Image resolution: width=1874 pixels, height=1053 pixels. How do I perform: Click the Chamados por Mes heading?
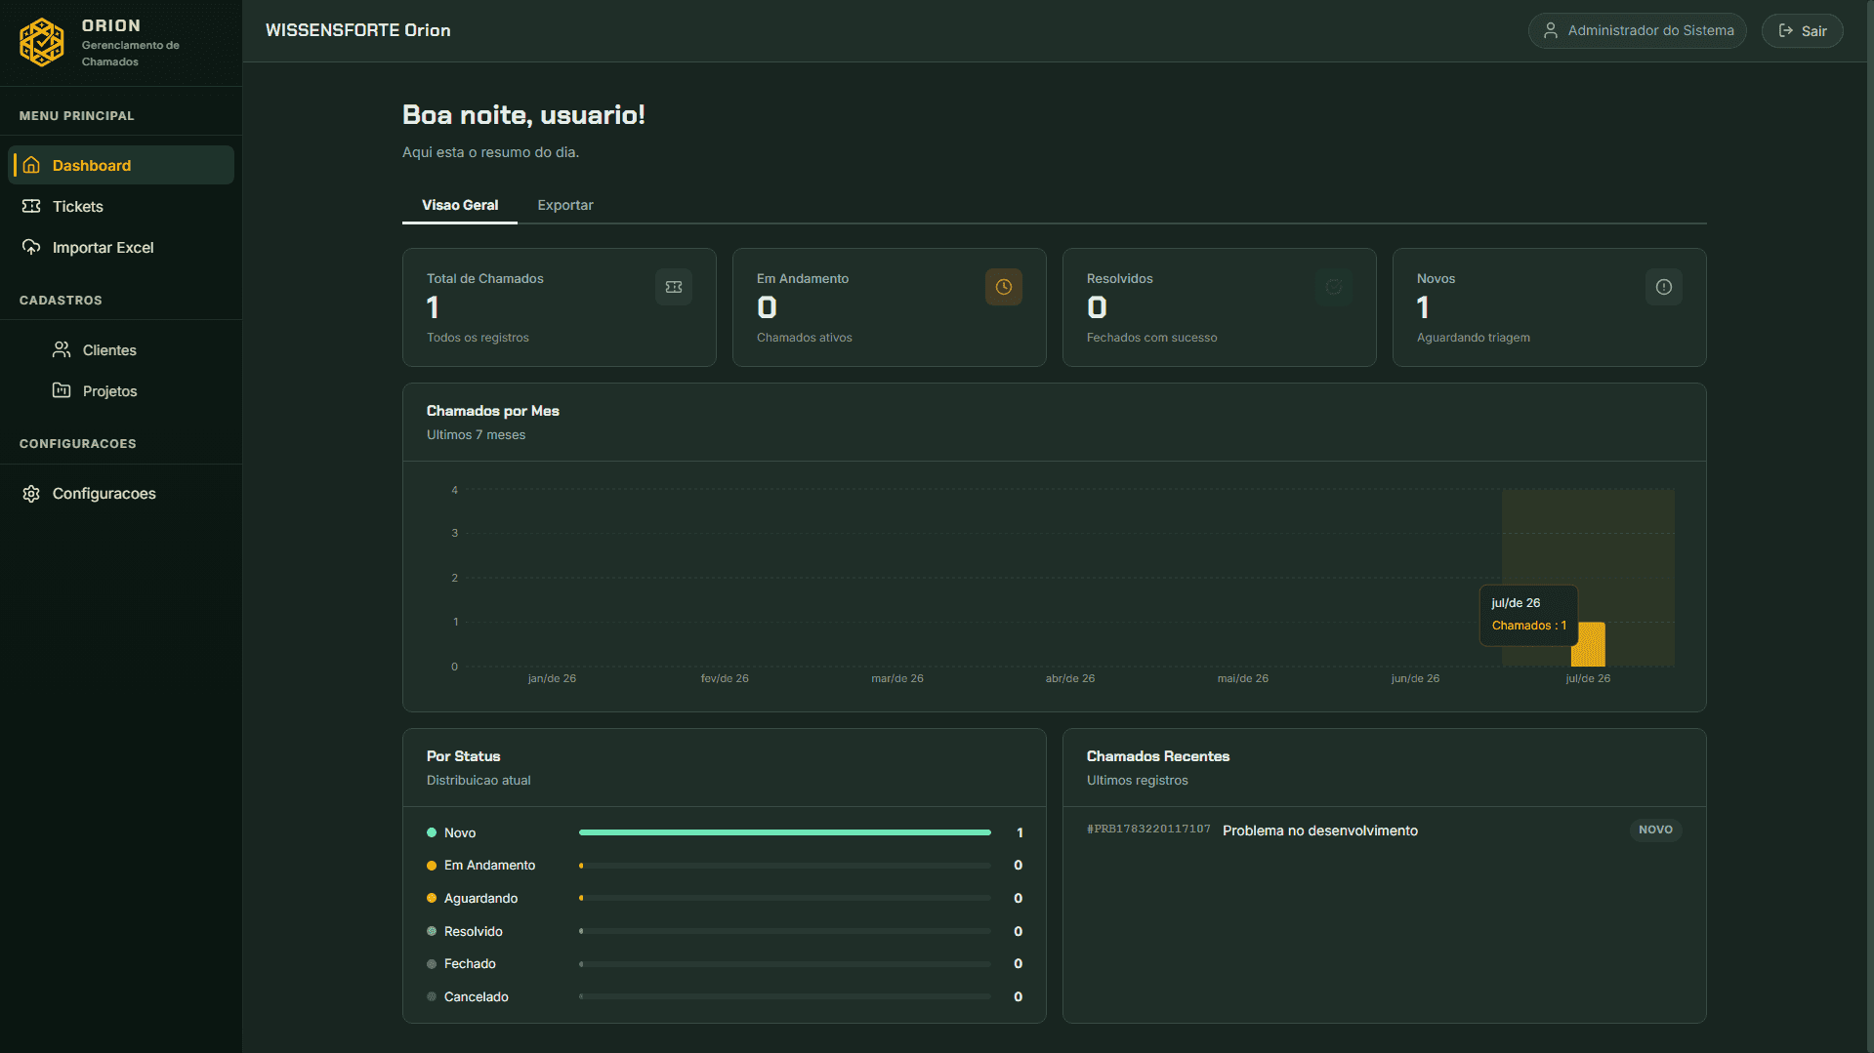pyautogui.click(x=493, y=411)
